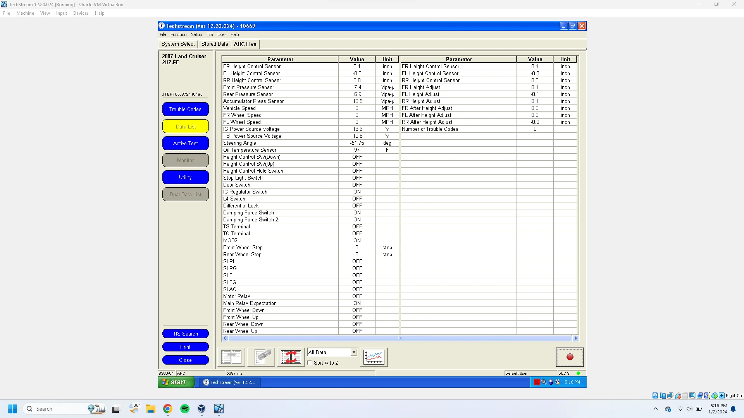This screenshot has width=744, height=418.
Task: Open VirtualBox Machine menu
Action: (x=25, y=13)
